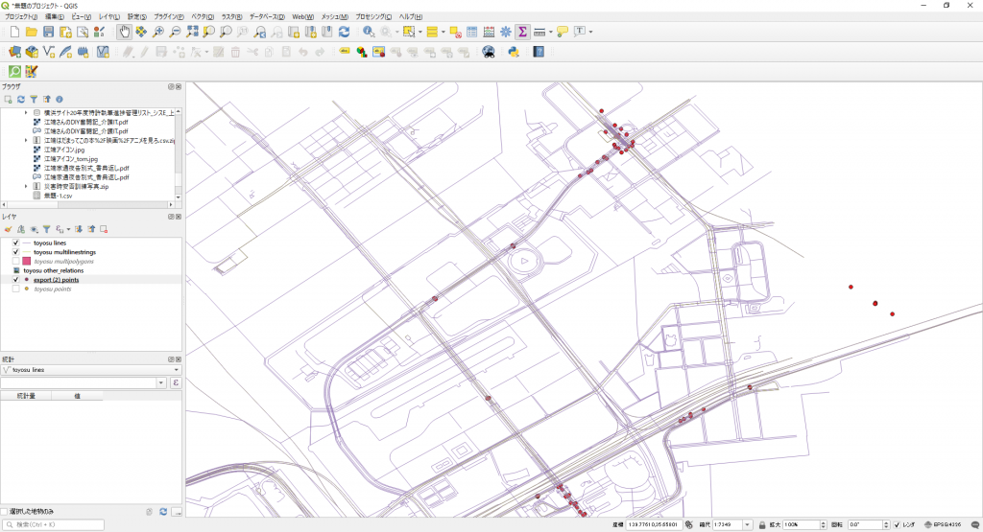The image size is (983, 532).
Task: Open the ベクタ menu
Action: [202, 17]
